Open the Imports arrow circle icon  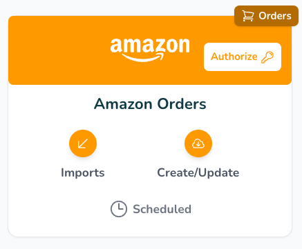(x=83, y=143)
